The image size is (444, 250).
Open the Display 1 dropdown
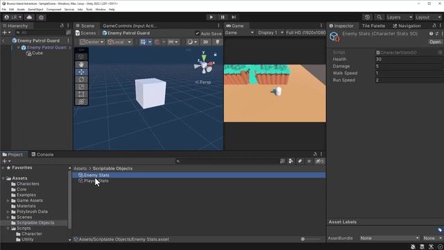(x=270, y=33)
